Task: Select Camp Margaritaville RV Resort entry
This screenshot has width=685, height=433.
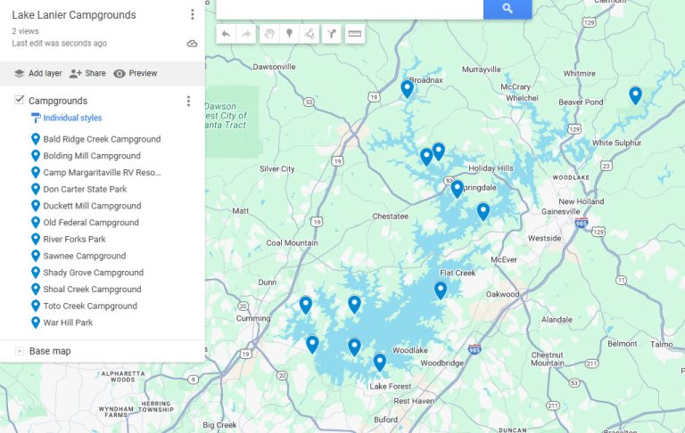Action: (x=103, y=173)
